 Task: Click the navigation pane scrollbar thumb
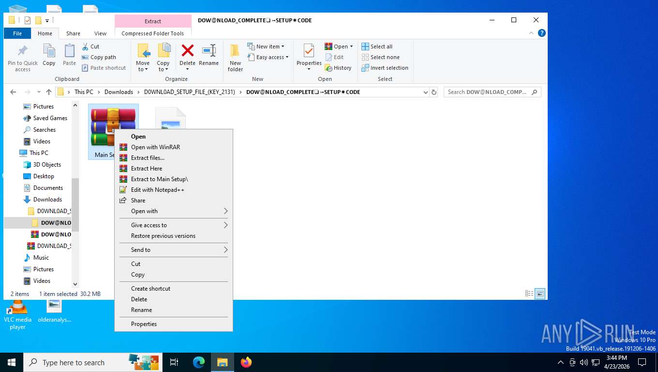tap(75, 204)
